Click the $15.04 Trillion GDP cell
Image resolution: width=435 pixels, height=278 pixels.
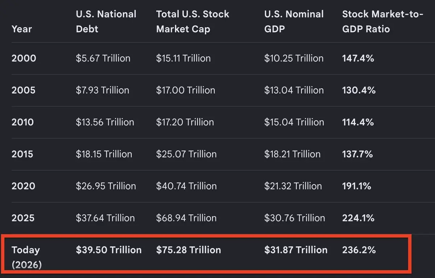[x=294, y=122]
